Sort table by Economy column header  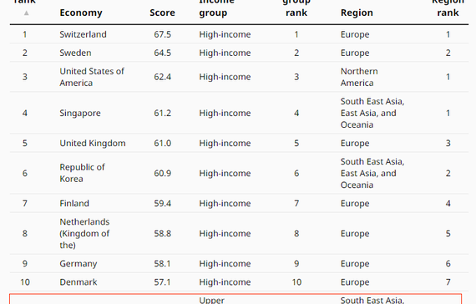click(81, 13)
